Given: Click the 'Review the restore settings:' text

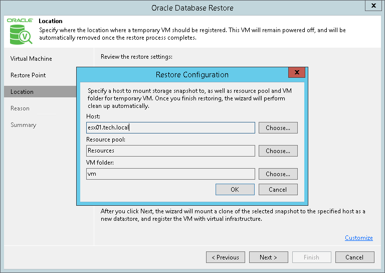Looking at the screenshot, I should 136,57.
